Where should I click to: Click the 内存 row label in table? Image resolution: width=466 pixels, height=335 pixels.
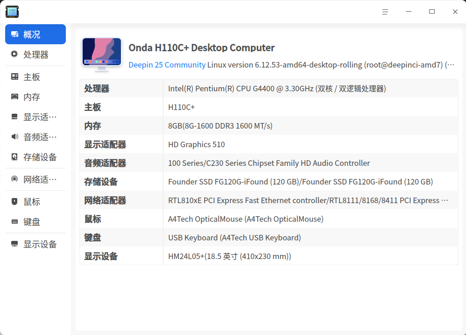pyautogui.click(x=93, y=126)
